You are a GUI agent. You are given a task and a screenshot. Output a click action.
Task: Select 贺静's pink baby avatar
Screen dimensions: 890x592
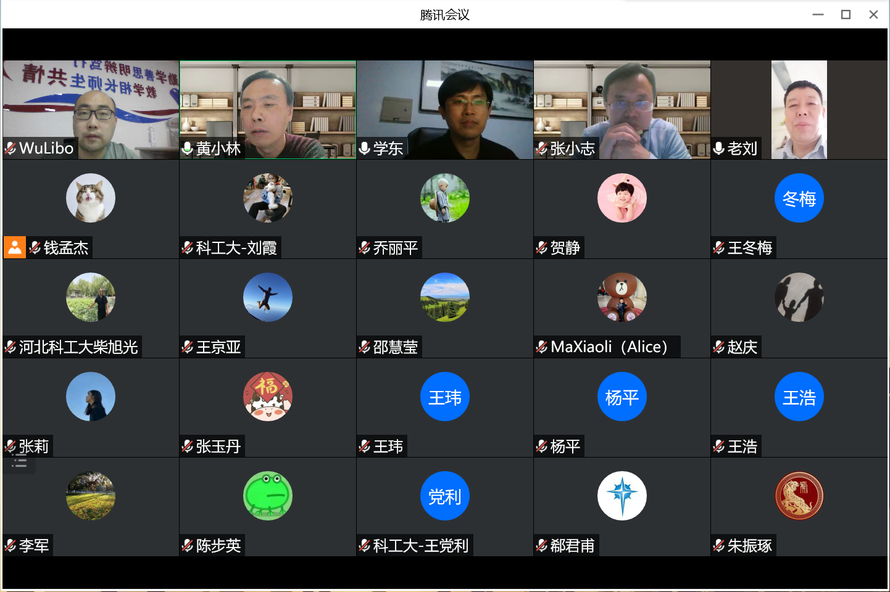tap(622, 198)
